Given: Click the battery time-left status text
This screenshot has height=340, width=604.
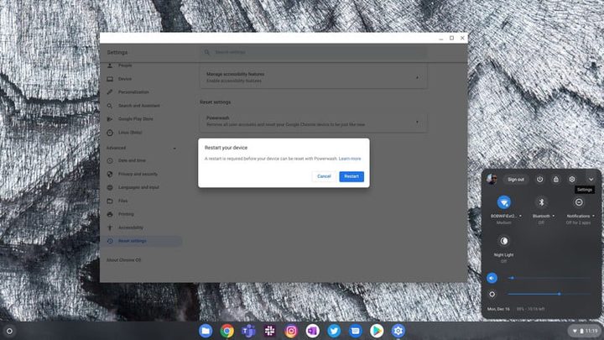Looking at the screenshot, I should pyautogui.click(x=530, y=309).
